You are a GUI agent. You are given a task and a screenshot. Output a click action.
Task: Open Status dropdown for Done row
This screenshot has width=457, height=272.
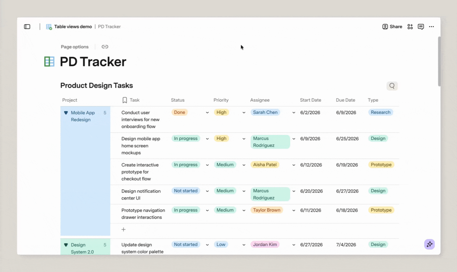point(207,113)
